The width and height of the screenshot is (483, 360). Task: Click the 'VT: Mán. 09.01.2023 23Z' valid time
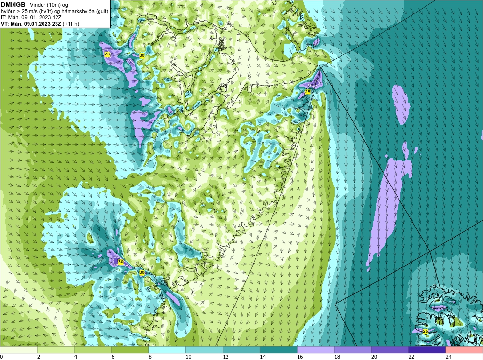32,24
